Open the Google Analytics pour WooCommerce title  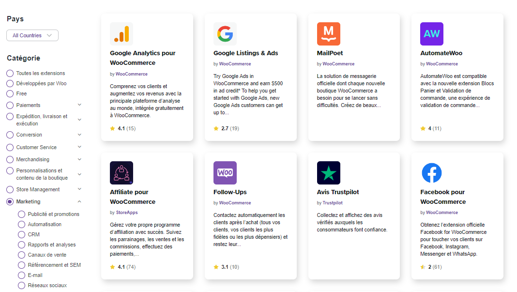click(x=142, y=58)
